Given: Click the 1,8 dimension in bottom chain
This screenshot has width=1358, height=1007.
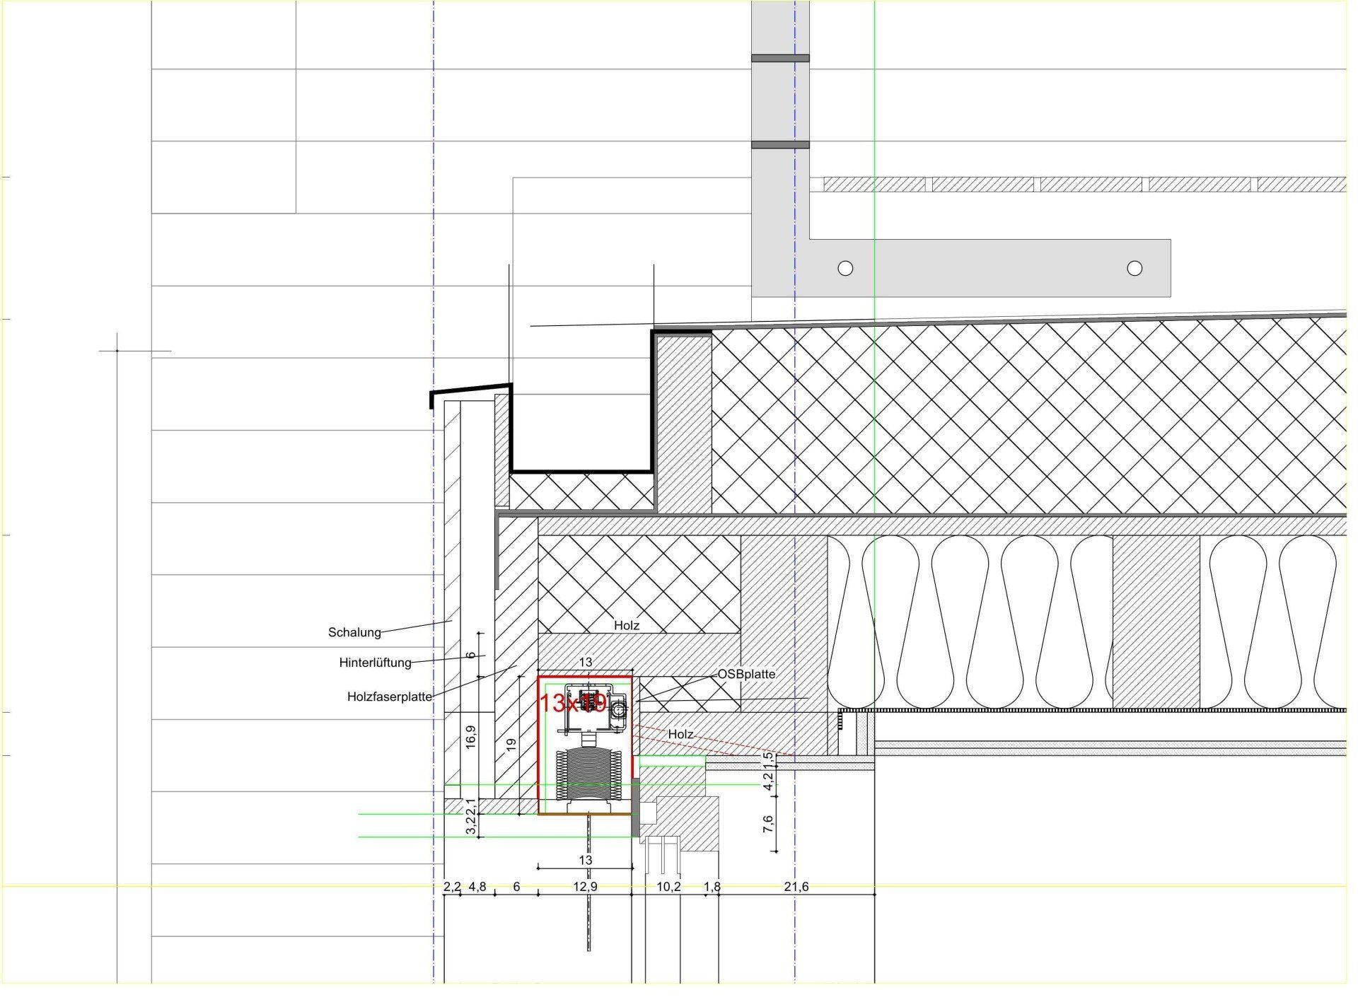Looking at the screenshot, I should (x=712, y=887).
